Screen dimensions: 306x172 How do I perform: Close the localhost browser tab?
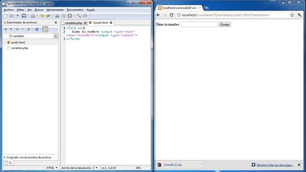(199, 8)
